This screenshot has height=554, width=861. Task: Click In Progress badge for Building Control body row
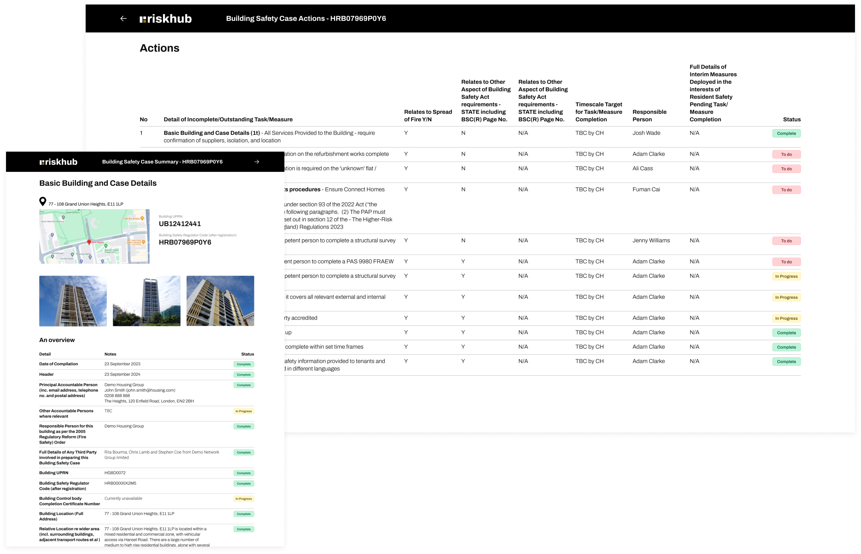pyautogui.click(x=243, y=499)
